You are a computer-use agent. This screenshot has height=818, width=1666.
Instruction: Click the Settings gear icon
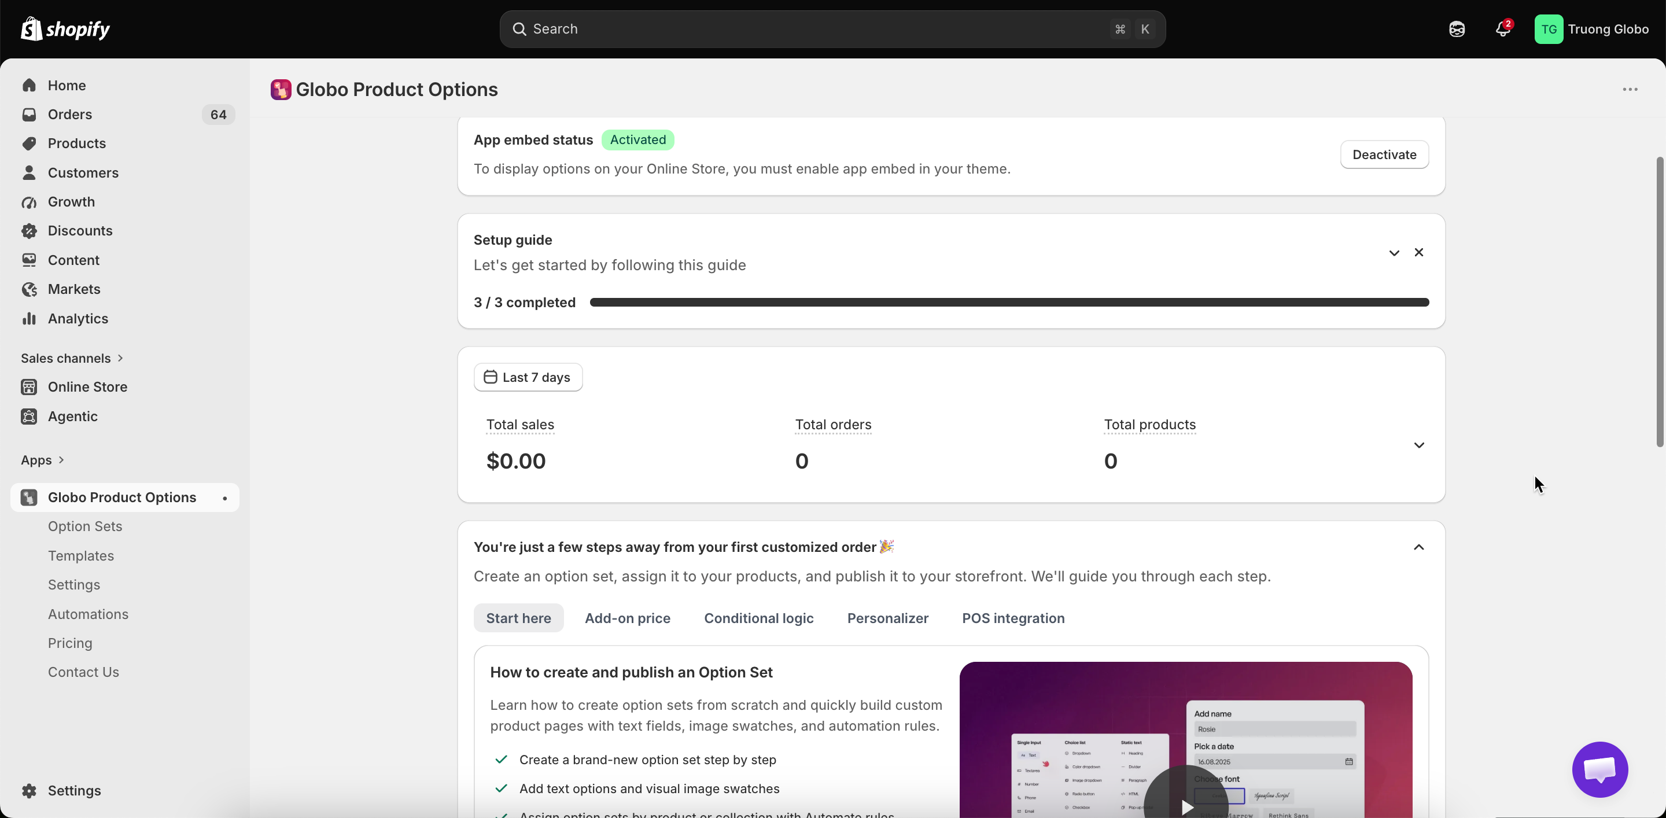29,791
